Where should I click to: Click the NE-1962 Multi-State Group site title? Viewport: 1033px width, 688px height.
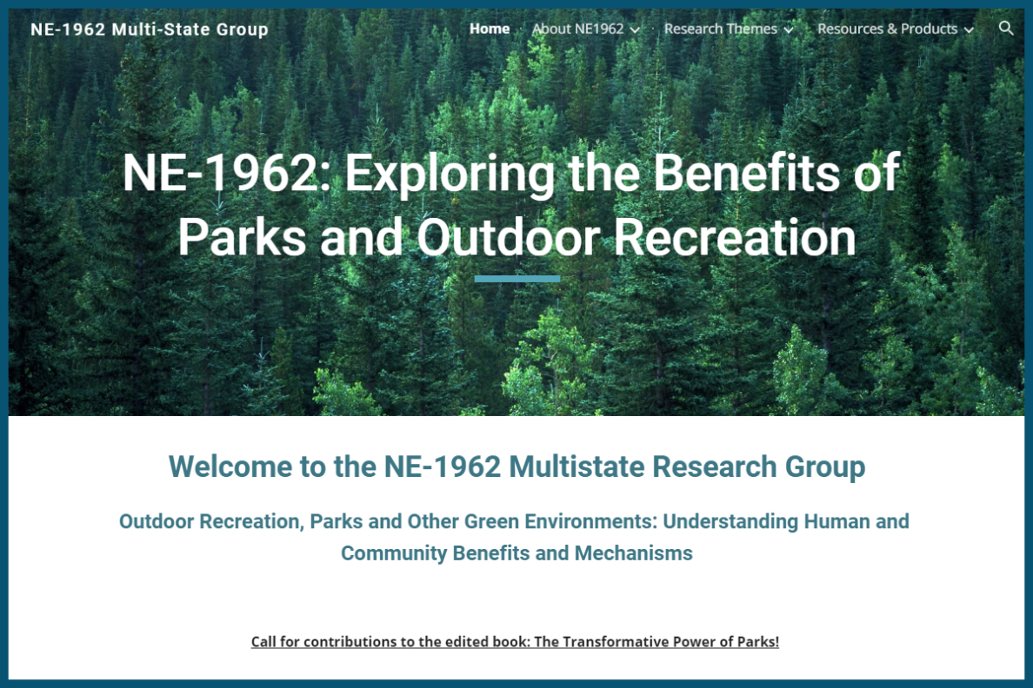(150, 30)
